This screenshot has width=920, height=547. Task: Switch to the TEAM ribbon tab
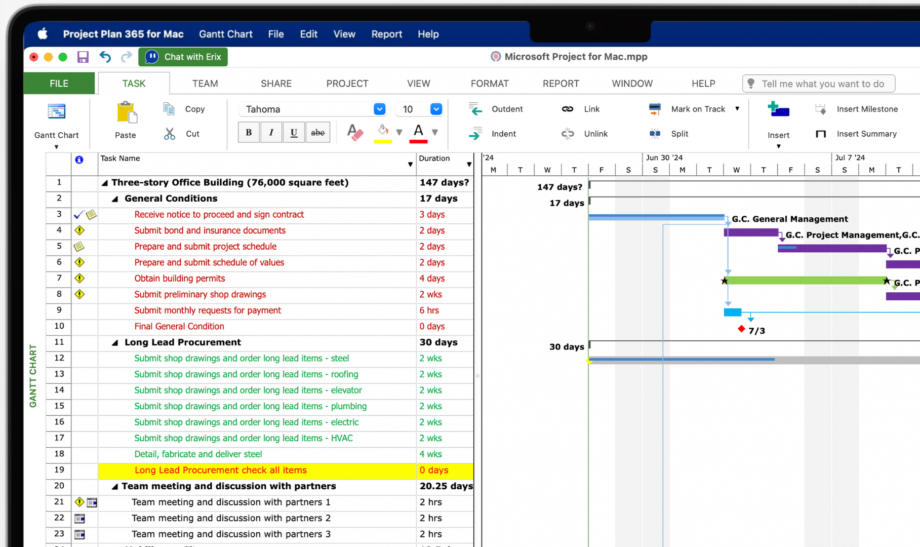pyautogui.click(x=205, y=83)
